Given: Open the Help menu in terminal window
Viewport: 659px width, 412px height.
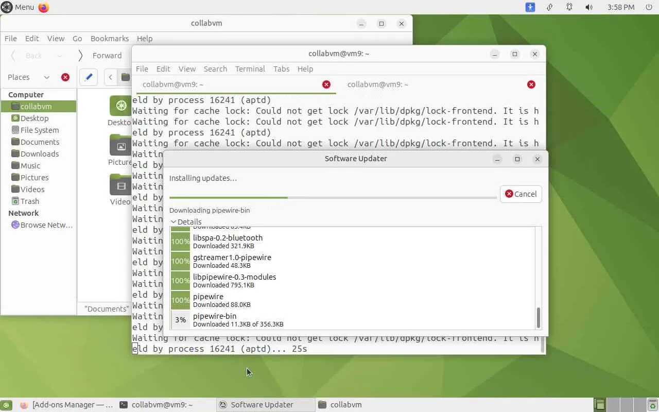Looking at the screenshot, I should pyautogui.click(x=305, y=69).
